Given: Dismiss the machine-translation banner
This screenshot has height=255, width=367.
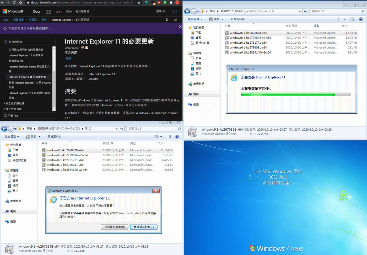Looking at the screenshot, I should (x=180, y=26).
